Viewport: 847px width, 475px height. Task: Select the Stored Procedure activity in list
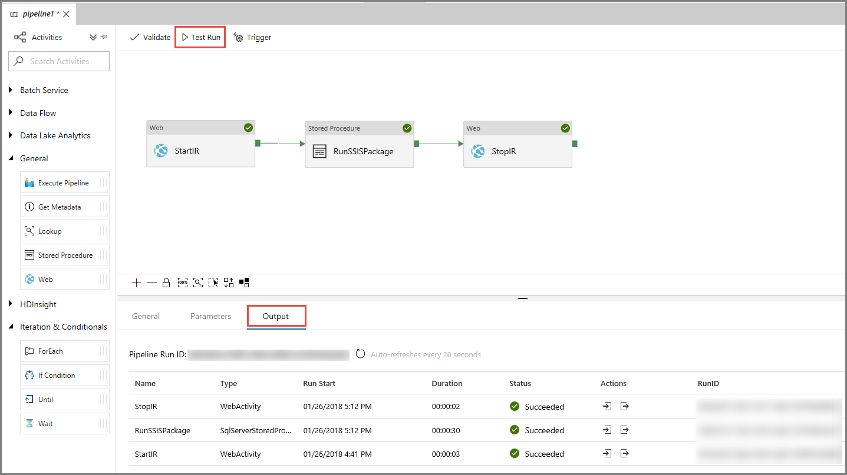pyautogui.click(x=65, y=255)
